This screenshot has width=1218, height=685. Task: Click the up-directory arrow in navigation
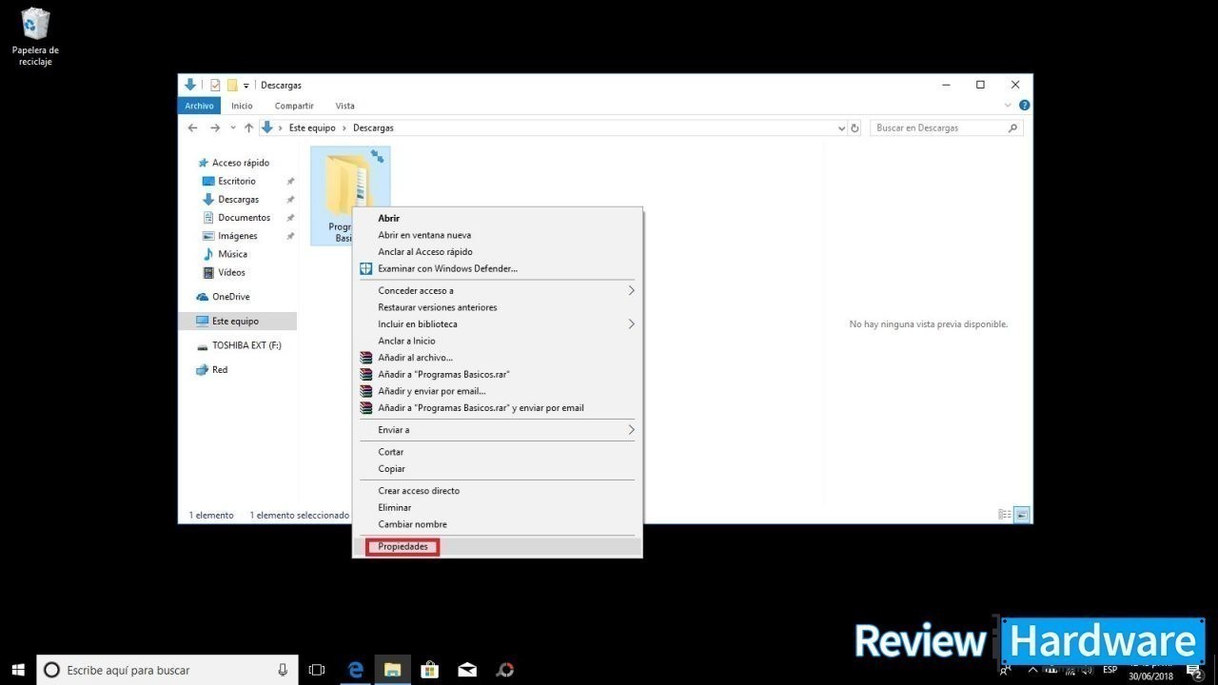(248, 128)
